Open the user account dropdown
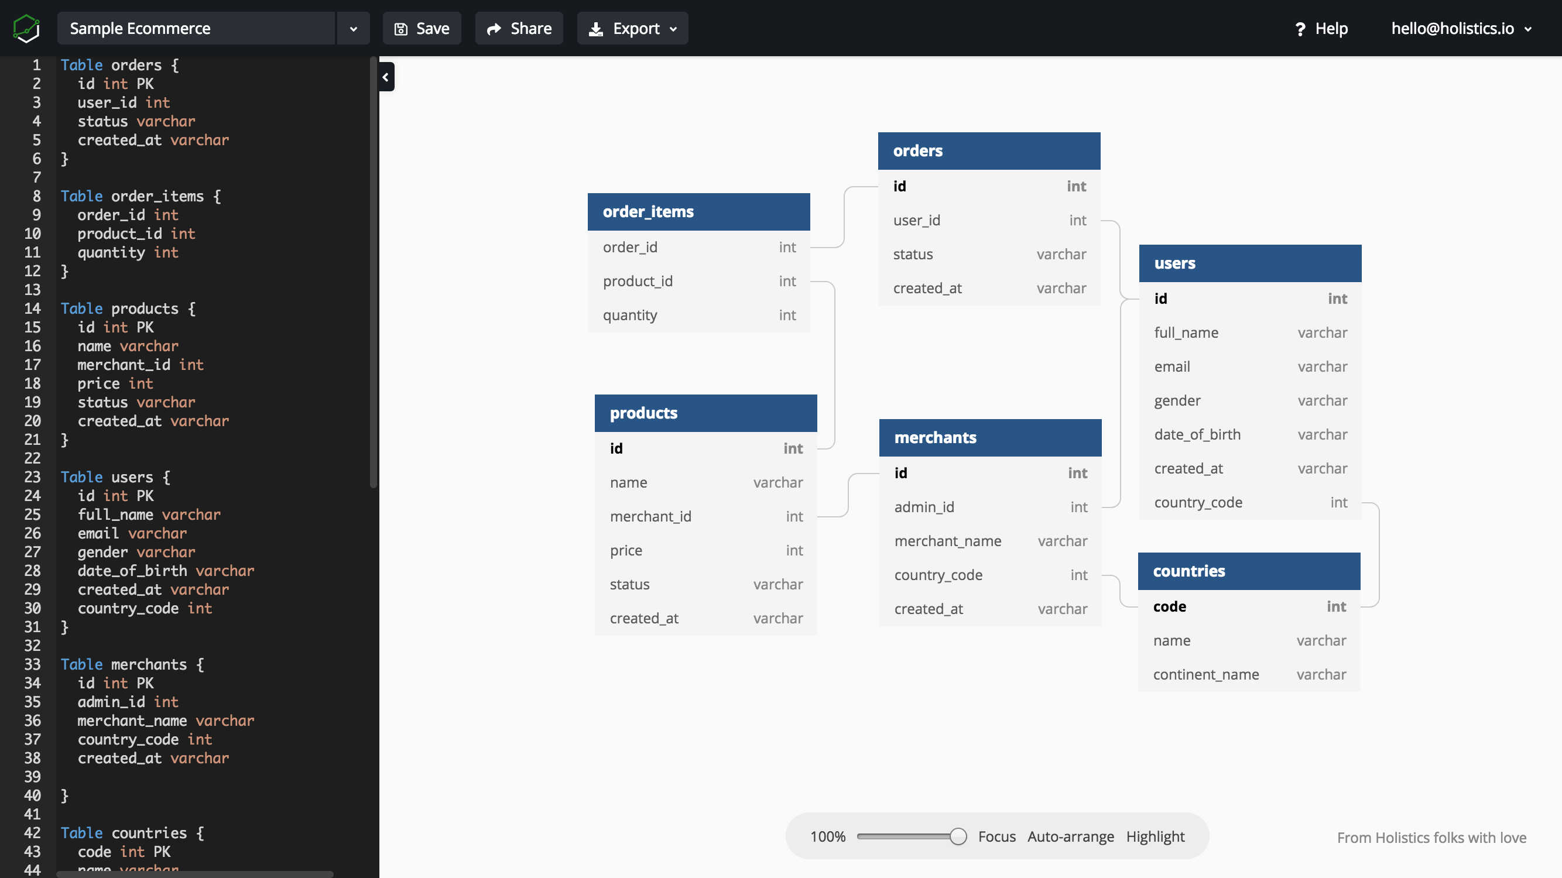1562x878 pixels. (x=1456, y=28)
